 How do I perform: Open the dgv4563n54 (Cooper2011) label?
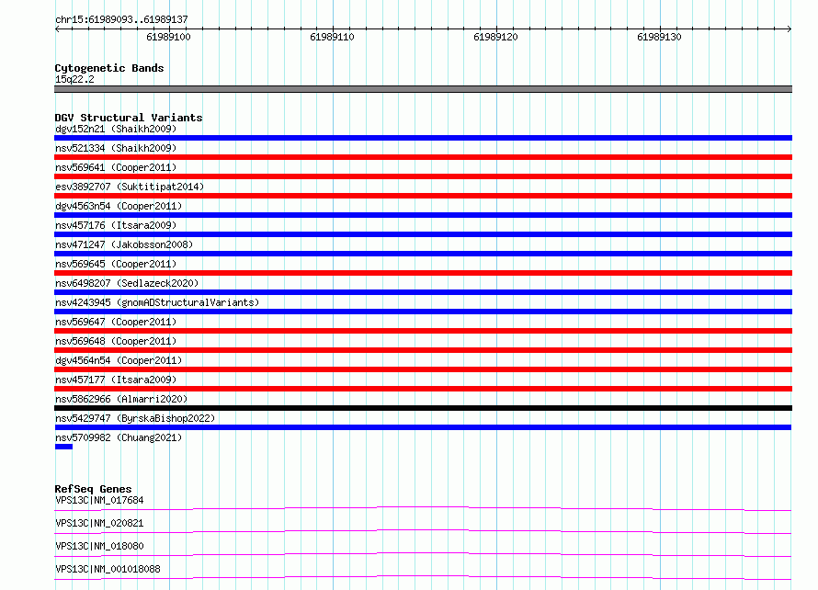click(x=119, y=206)
